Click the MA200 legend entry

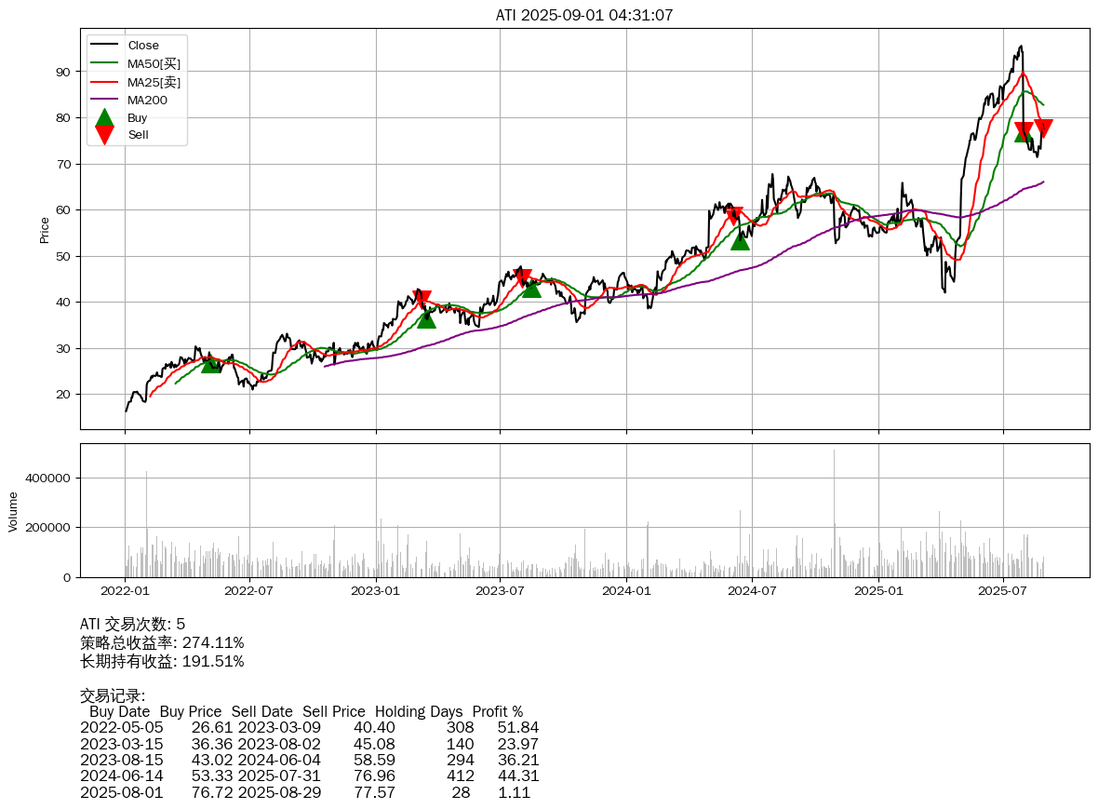point(147,100)
